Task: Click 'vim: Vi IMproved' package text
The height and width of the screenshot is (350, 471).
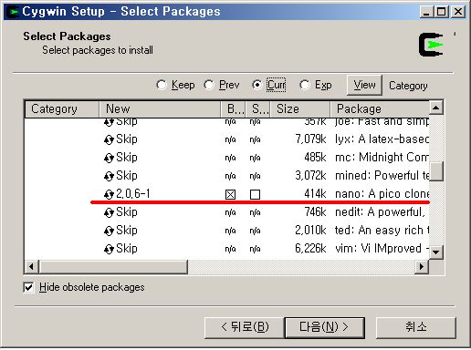Action: pos(382,249)
